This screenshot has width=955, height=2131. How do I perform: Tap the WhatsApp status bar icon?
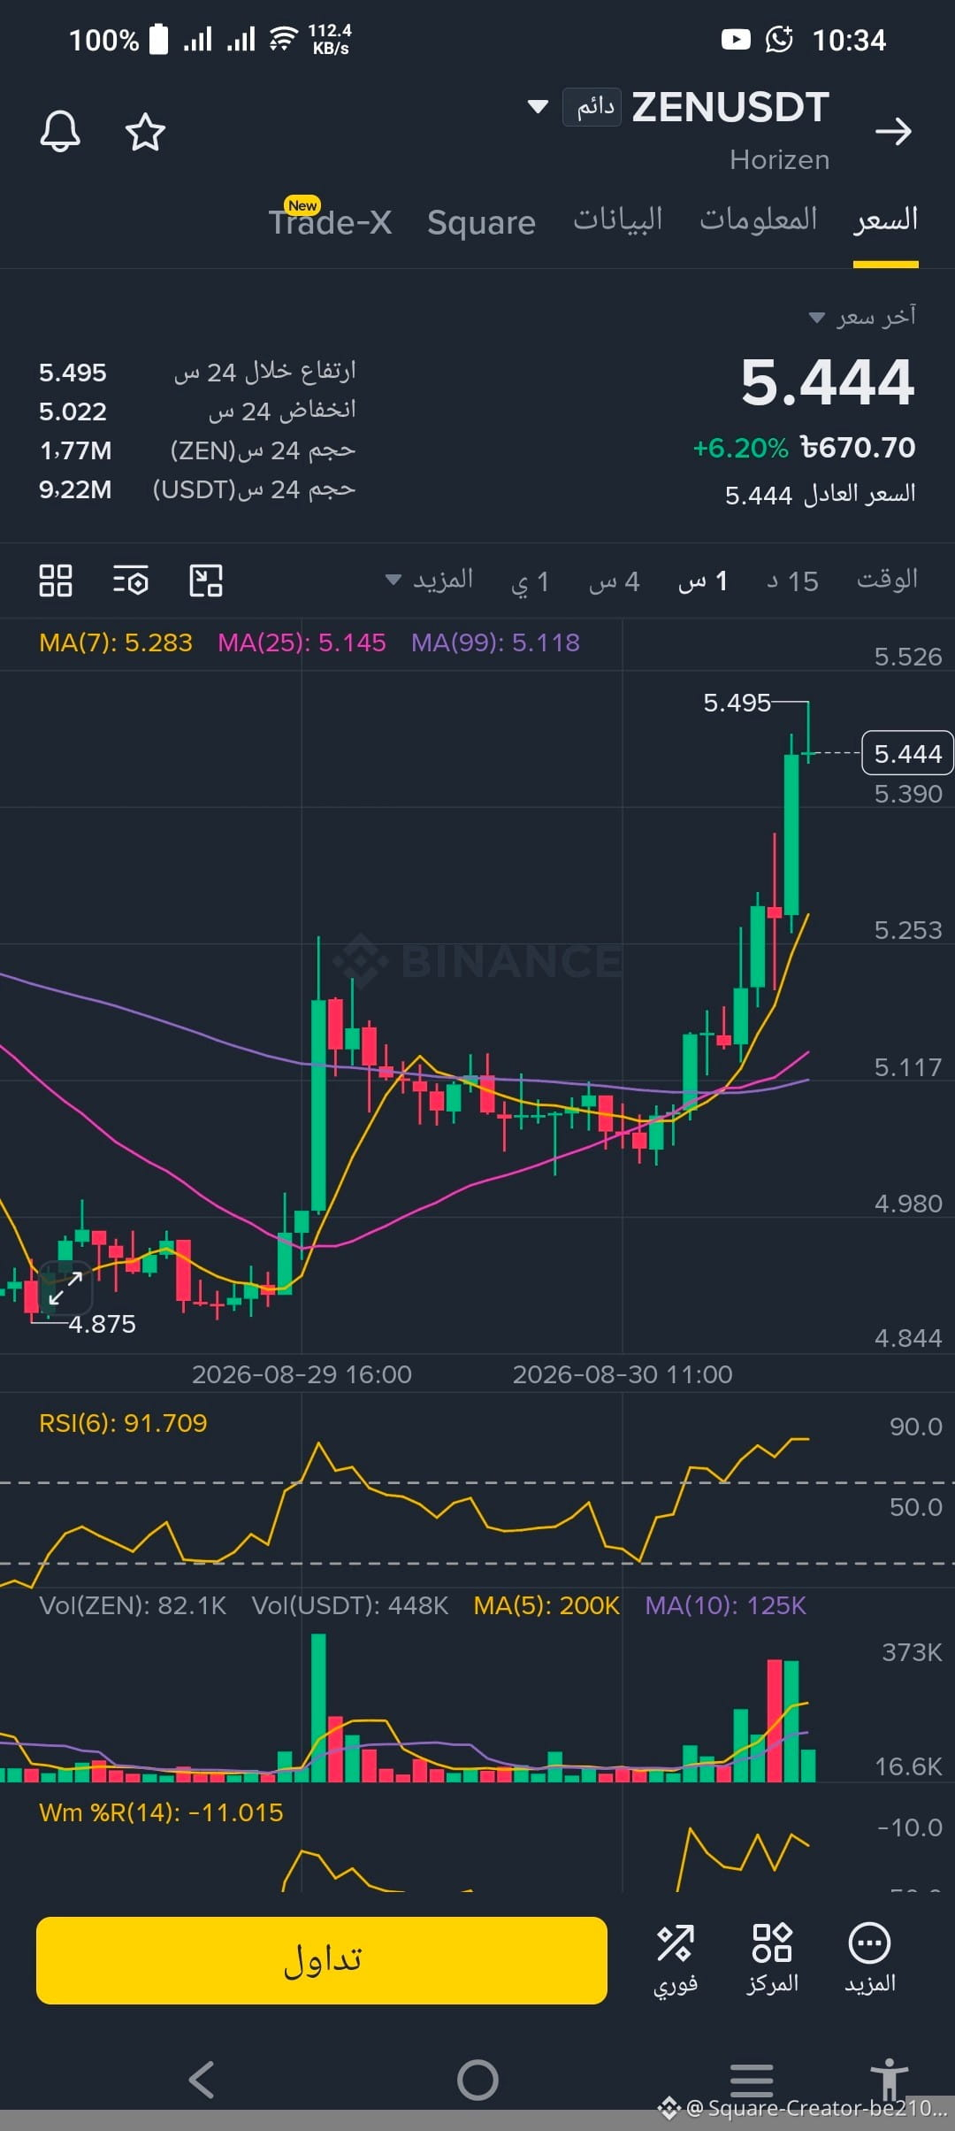coord(779,40)
